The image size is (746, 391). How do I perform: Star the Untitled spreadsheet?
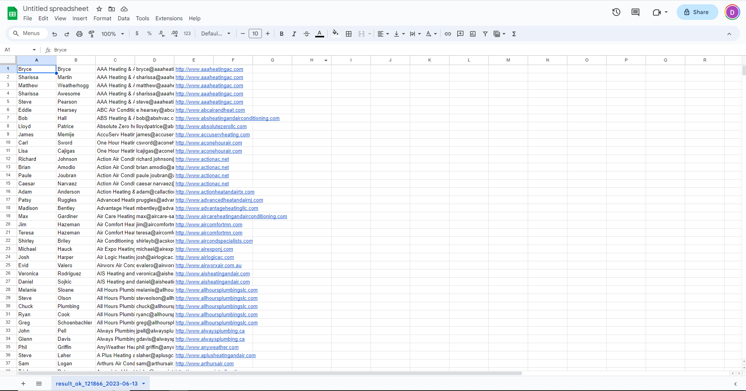(99, 9)
